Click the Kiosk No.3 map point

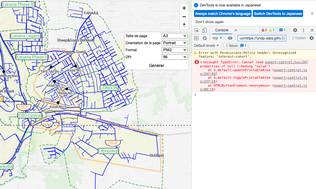[x=58, y=102]
